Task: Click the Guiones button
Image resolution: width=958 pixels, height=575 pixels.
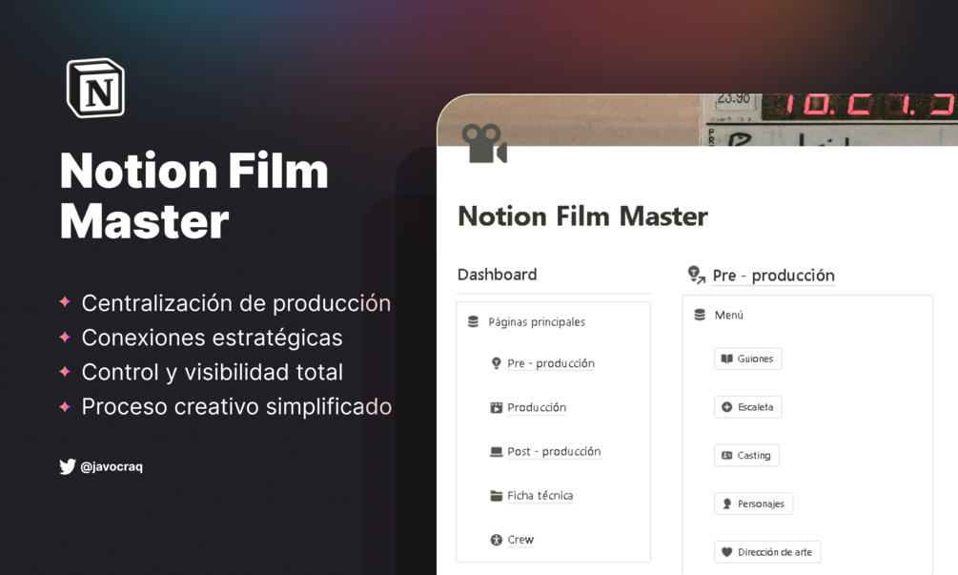Action: [x=748, y=359]
